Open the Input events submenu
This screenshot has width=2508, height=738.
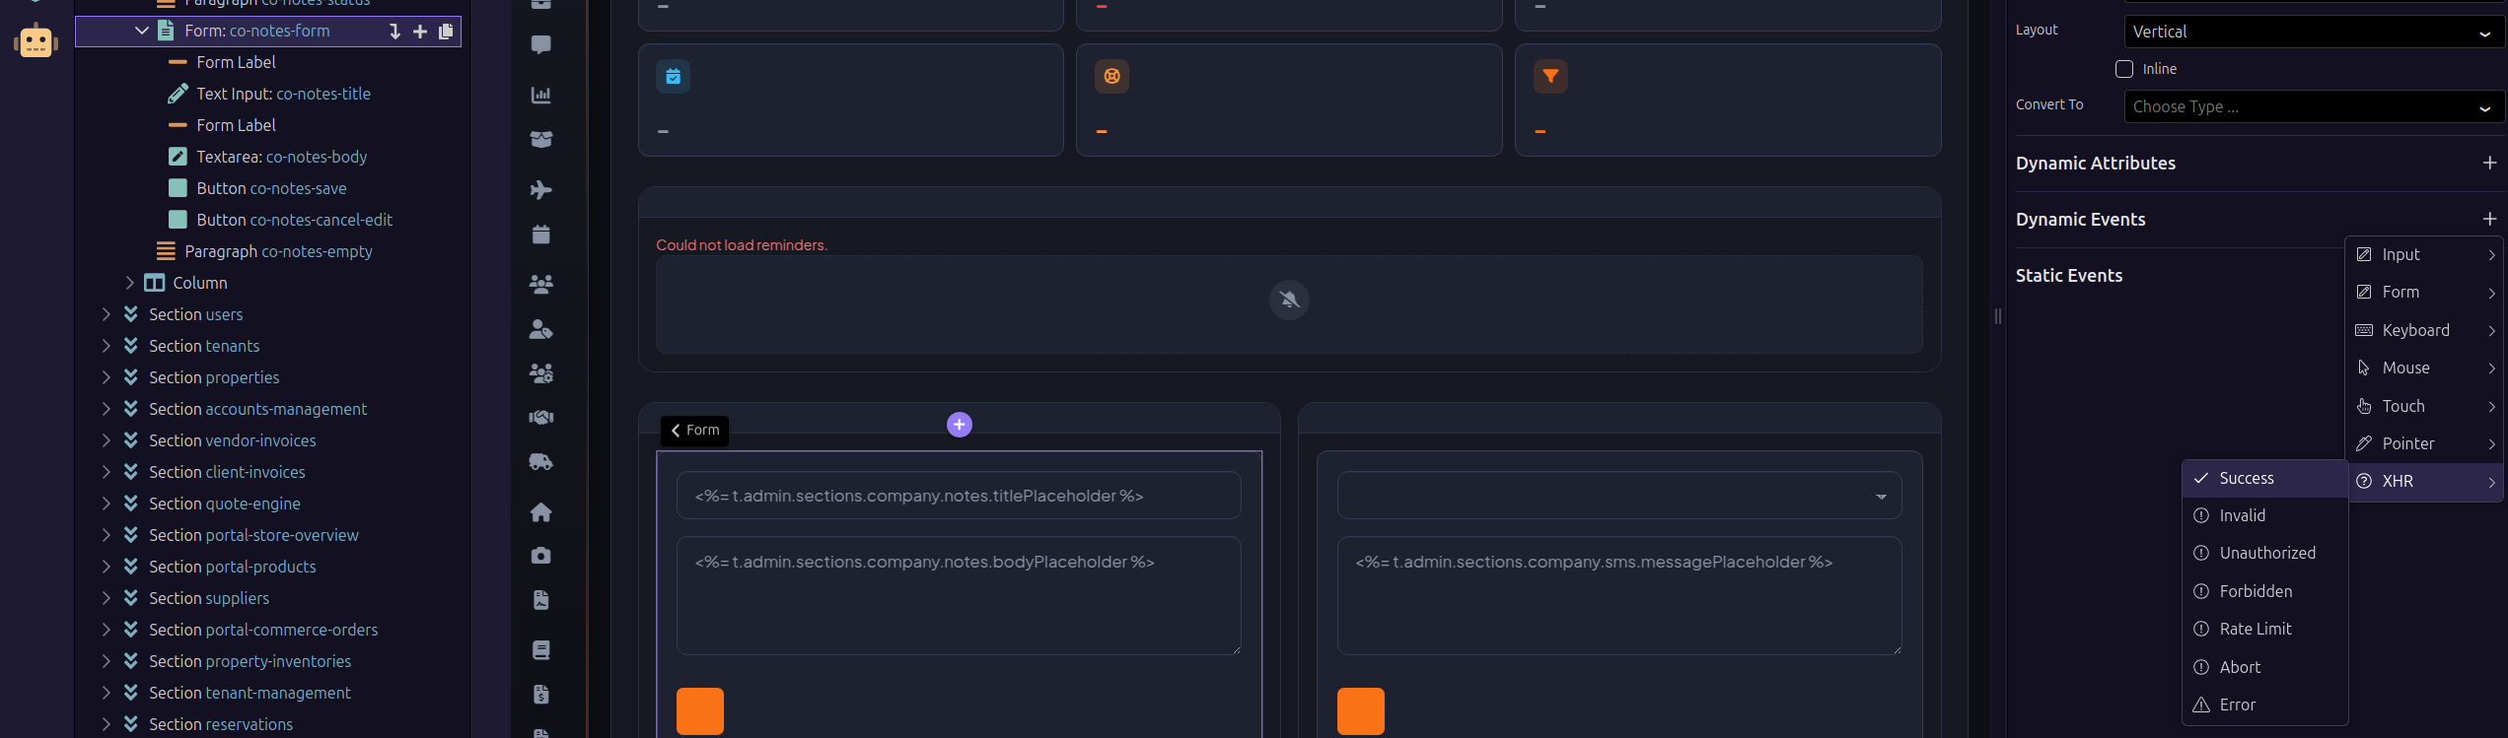[x=2425, y=254]
